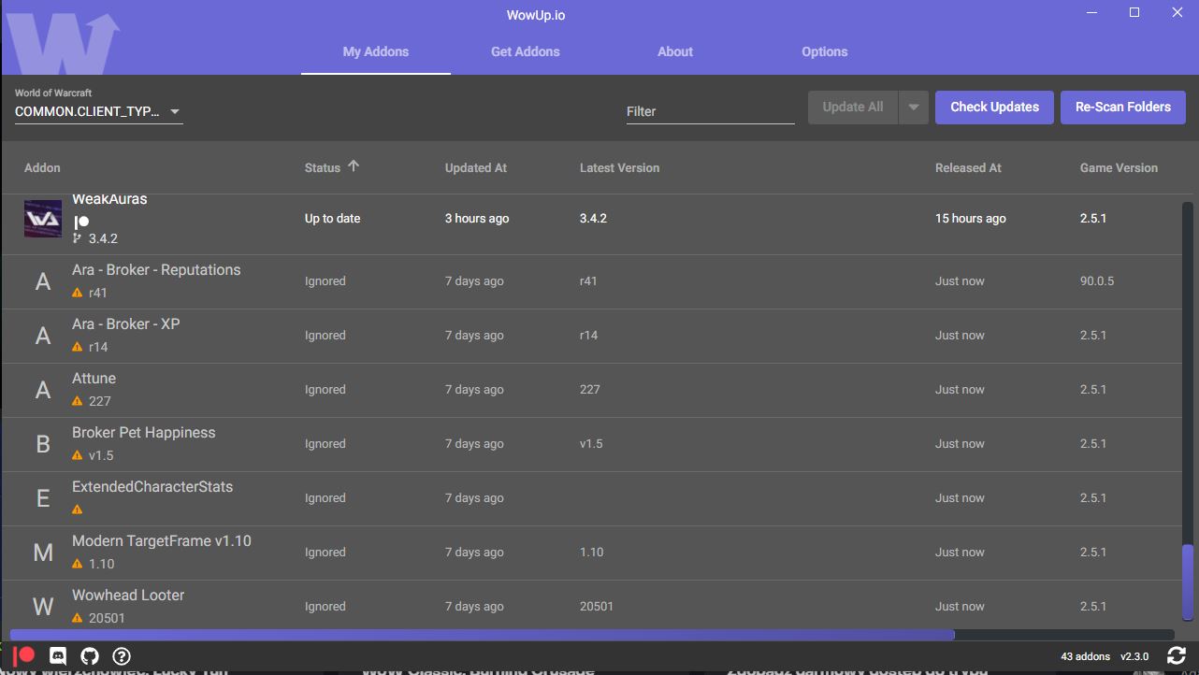Click the Status column sort arrow
The width and height of the screenshot is (1199, 675).
tap(354, 165)
